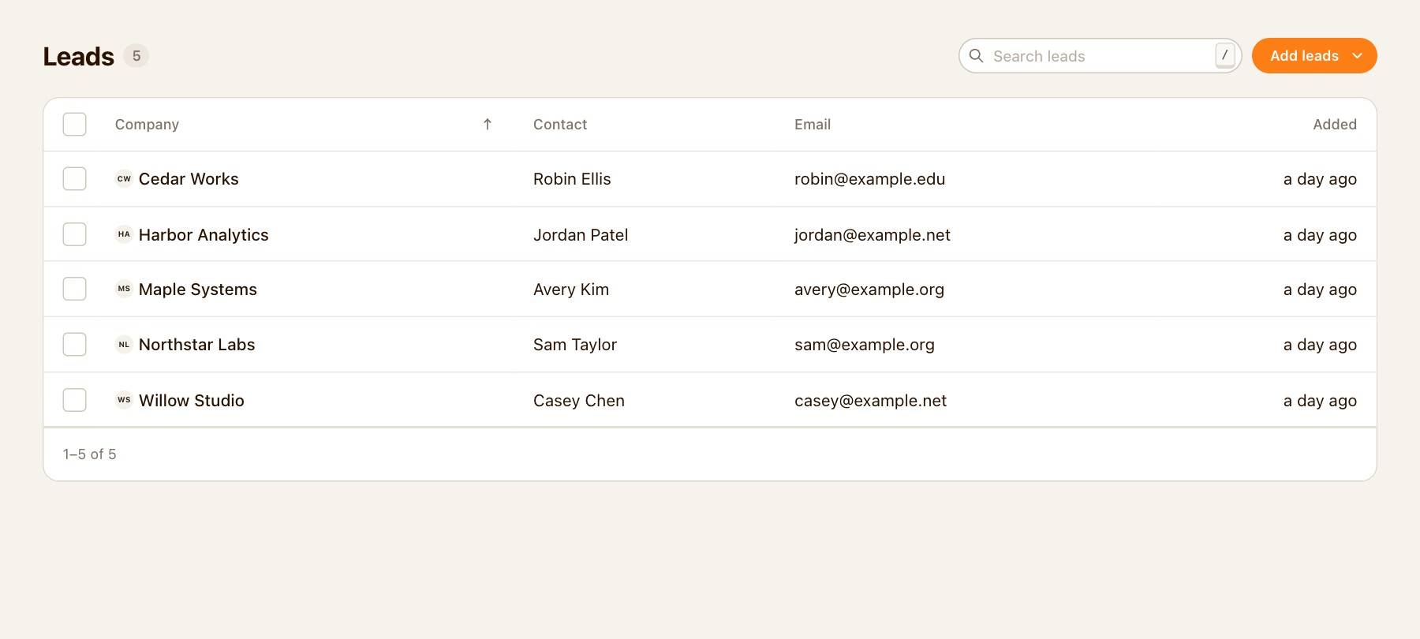The height and width of the screenshot is (639, 1420).
Task: Check the Cedar Works row checkbox
Action: point(75,179)
